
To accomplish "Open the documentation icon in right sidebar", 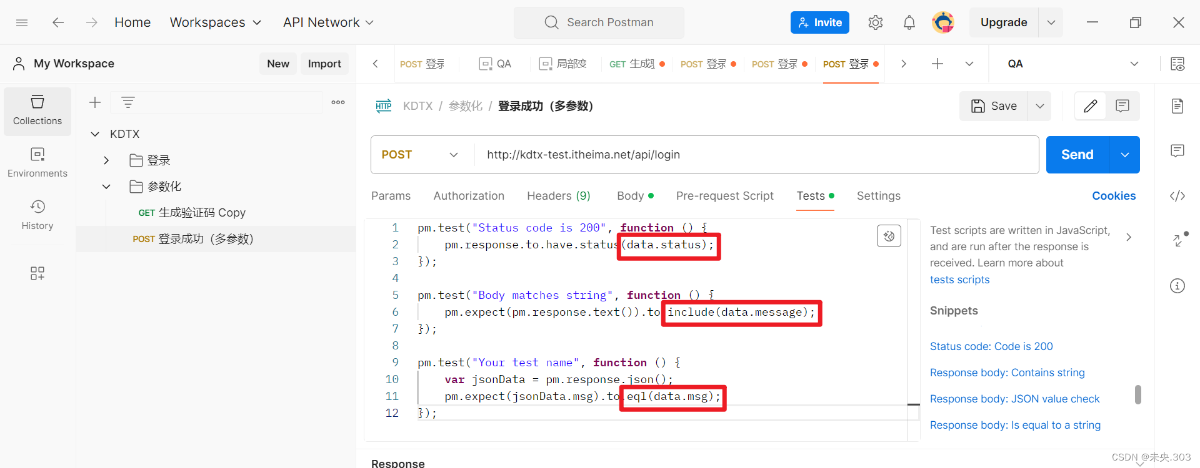I will tap(1177, 106).
